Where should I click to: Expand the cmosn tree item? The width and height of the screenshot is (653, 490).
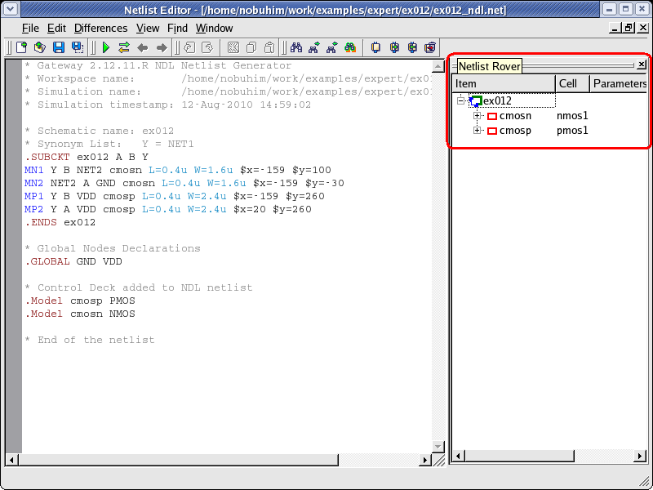tap(478, 116)
